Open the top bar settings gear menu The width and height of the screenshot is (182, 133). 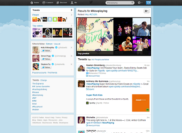pyautogui.click(x=140, y=3)
